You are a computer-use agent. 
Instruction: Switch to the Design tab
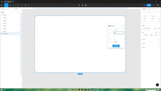[x=144, y=9]
